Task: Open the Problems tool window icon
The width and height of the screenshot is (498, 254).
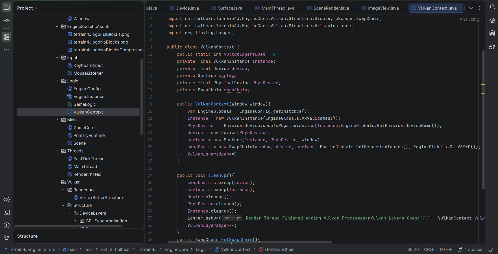Action: coord(6,225)
